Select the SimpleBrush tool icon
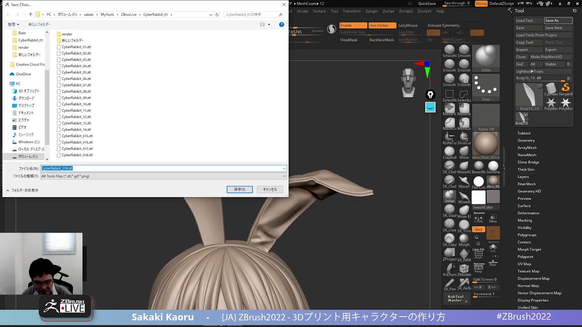Image resolution: width=582 pixels, height=327 pixels. [x=566, y=89]
